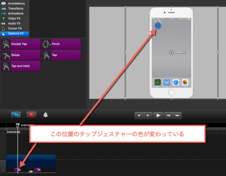Select the Tap and Hold gesture
Screen dimensions: 226x176
(x=21, y=66)
